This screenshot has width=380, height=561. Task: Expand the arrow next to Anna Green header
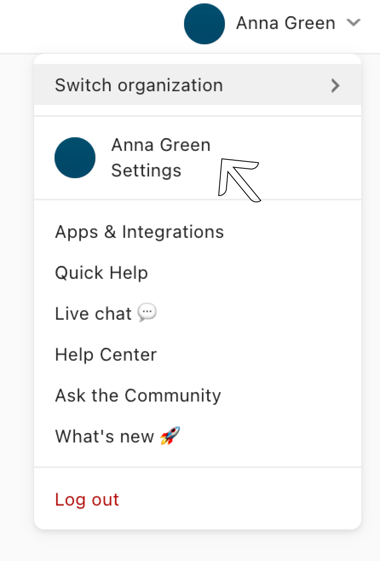(x=354, y=23)
